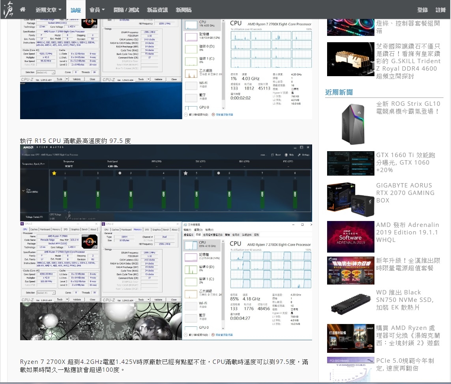Image resolution: width=451 pixels, height=384 pixels.
Task: Click the home icon in the navbar
Action: 22,9
